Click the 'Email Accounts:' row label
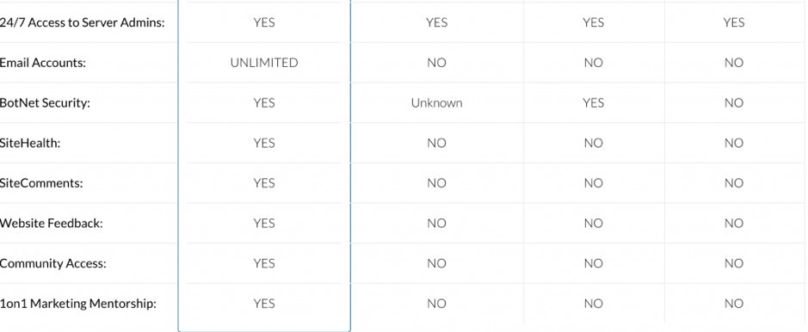The height and width of the screenshot is (332, 808). 43,63
